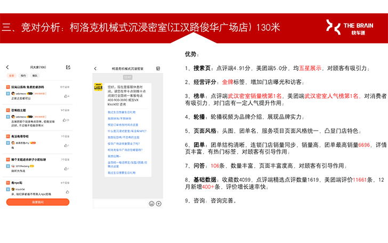Tap the emoji icon beside chat input
The image size is (388, 243).
[x=151, y=204]
